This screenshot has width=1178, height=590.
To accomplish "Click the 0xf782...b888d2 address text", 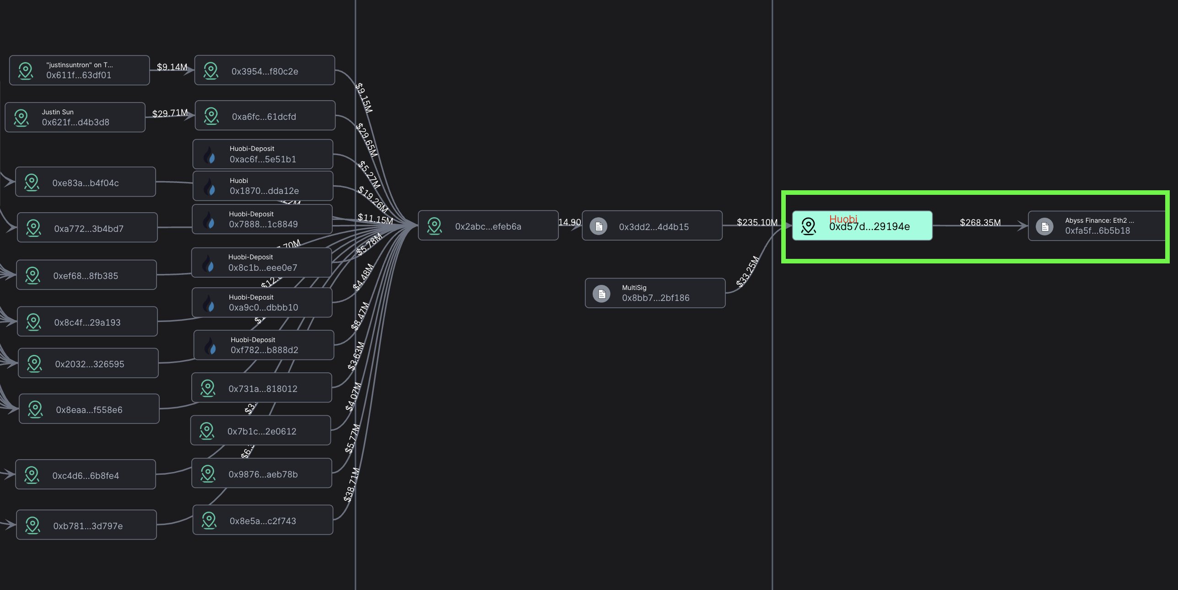I will pos(264,350).
